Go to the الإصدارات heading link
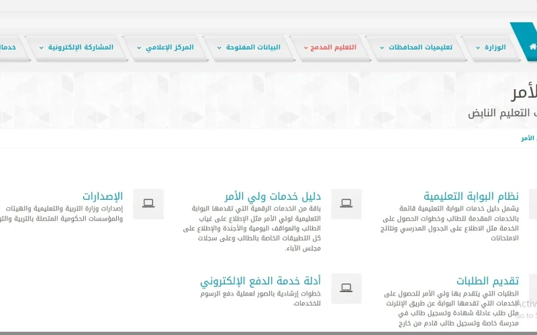This screenshot has height=335, width=537. pyautogui.click(x=103, y=196)
